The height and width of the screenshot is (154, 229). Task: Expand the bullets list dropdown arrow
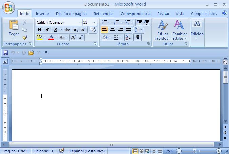click(110, 22)
